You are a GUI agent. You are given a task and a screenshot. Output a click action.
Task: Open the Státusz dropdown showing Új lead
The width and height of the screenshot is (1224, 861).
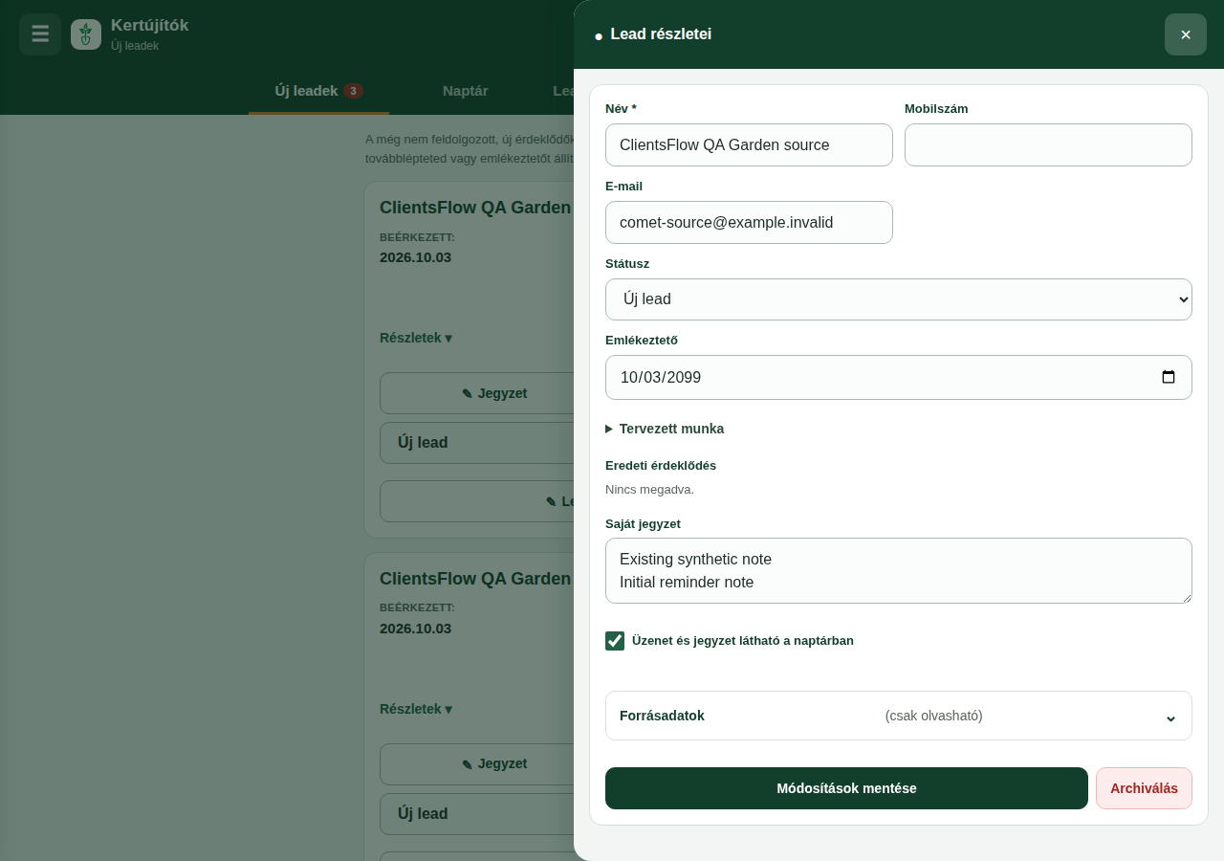tap(899, 299)
